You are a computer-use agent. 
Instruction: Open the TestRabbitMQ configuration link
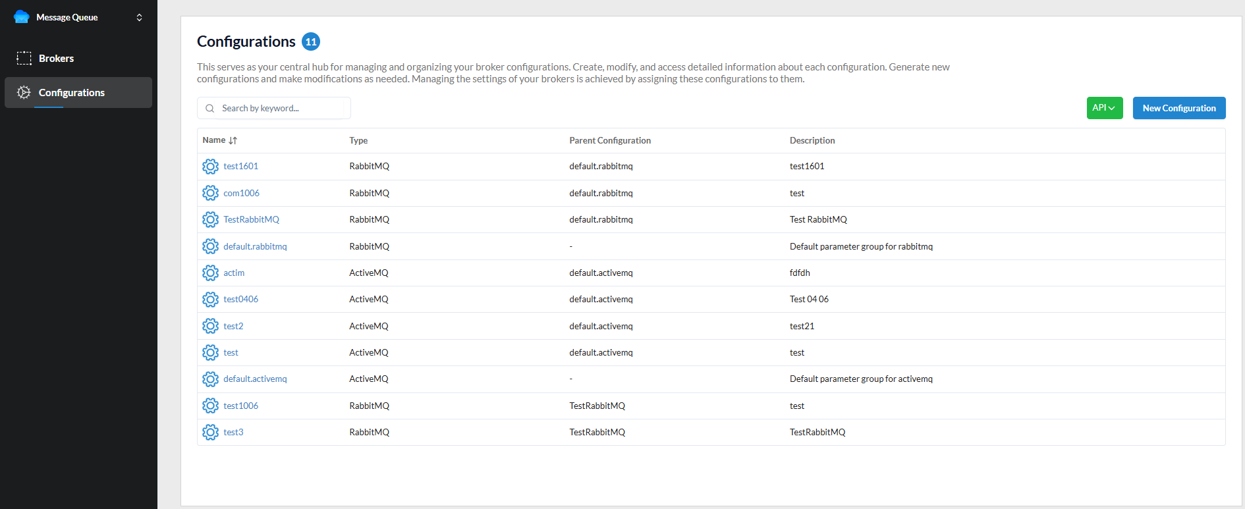click(x=251, y=219)
